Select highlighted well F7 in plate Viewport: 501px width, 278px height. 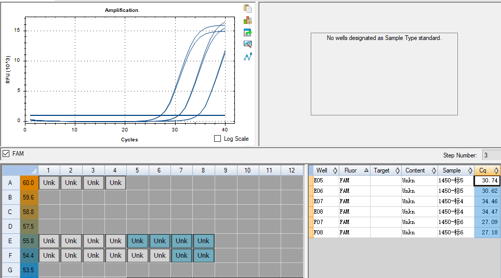(181, 255)
